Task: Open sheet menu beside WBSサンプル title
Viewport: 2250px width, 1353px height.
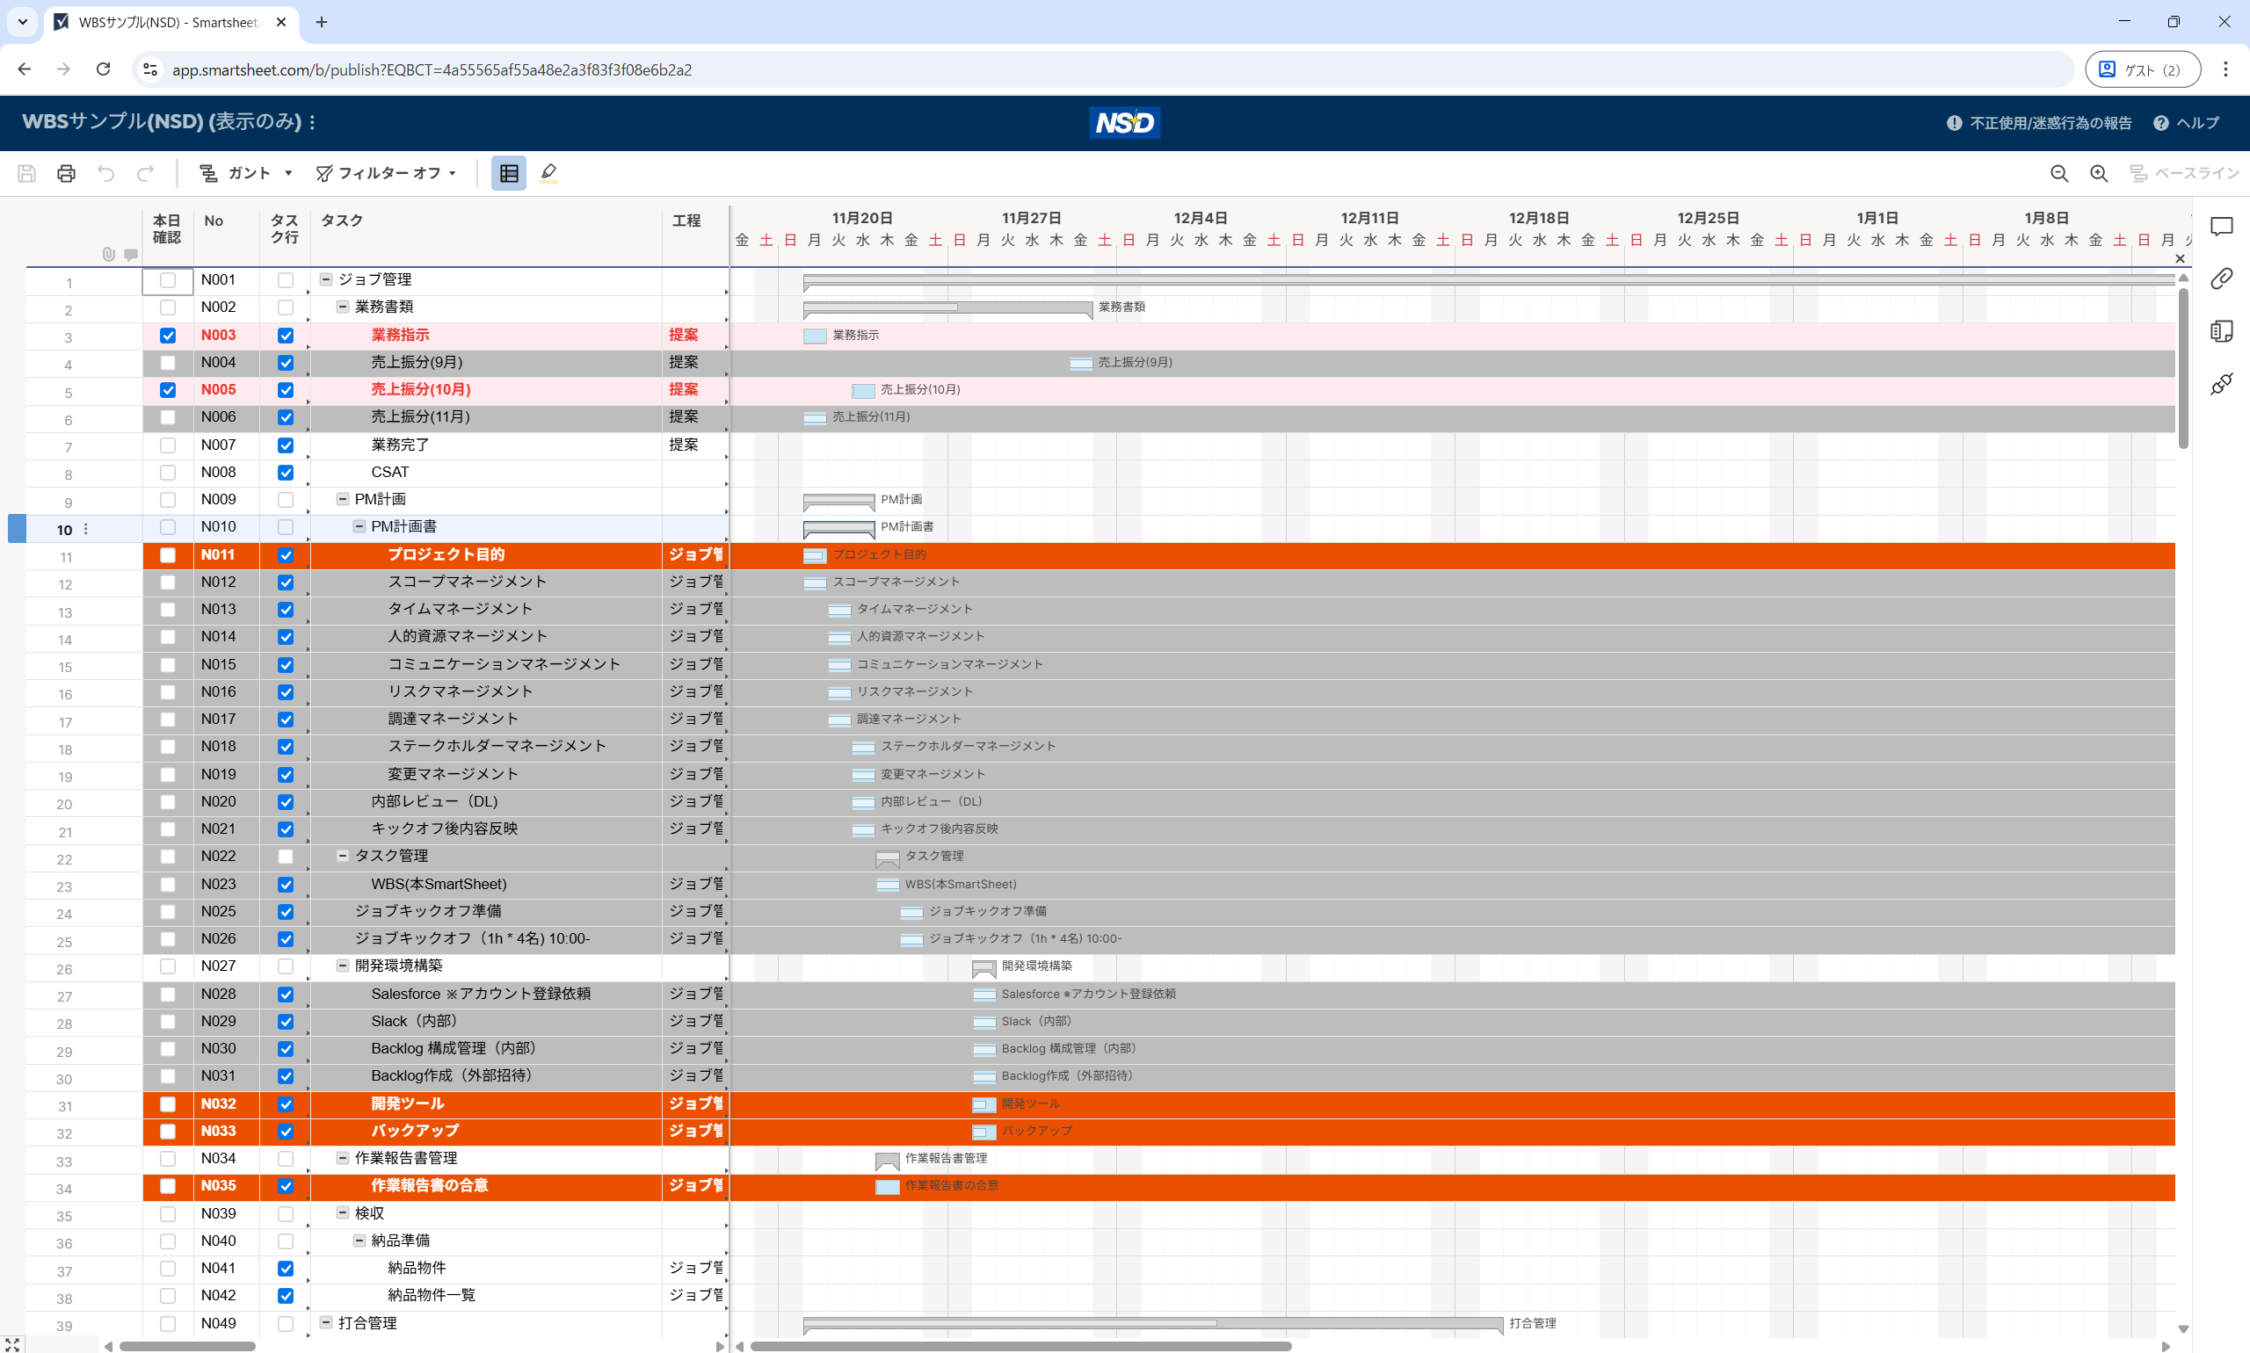Action: 313,122
